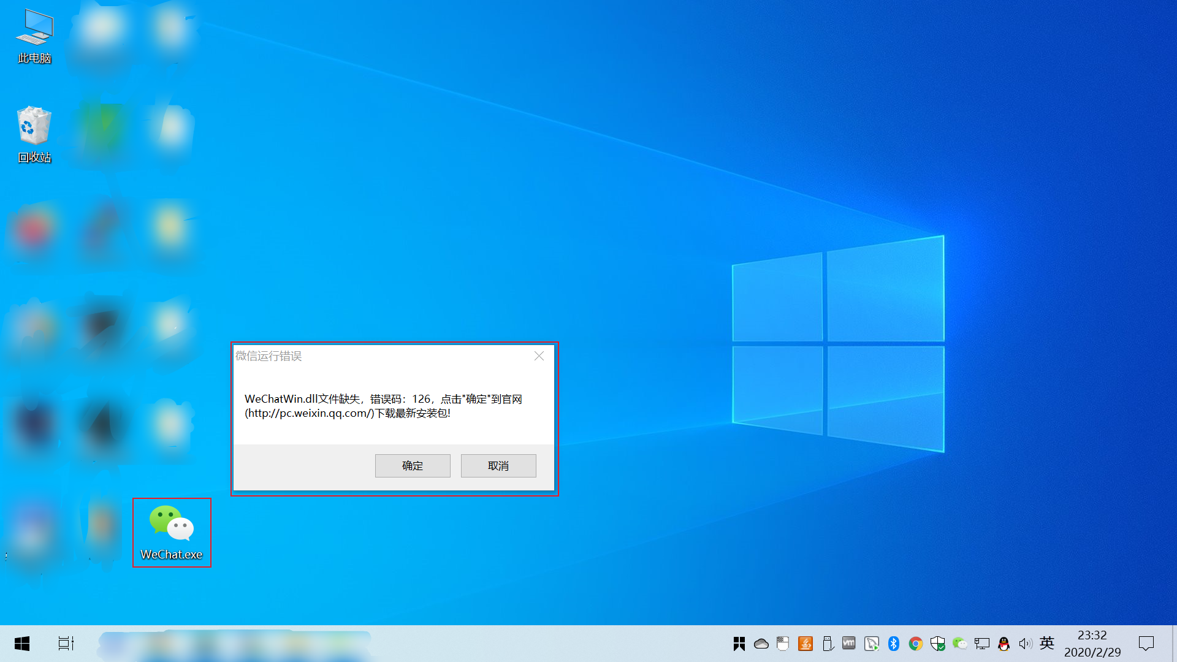Click the WeChat tray icon

pyautogui.click(x=960, y=644)
